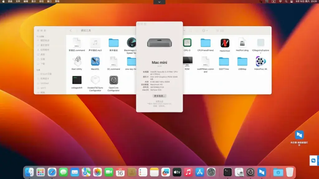Screen dimensions: 319x179
Task: Open the OC.command shell file
Action: (113, 61)
